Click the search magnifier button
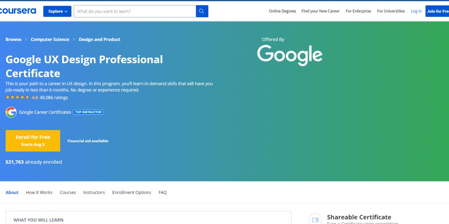The width and height of the screenshot is (449, 224). (202, 11)
